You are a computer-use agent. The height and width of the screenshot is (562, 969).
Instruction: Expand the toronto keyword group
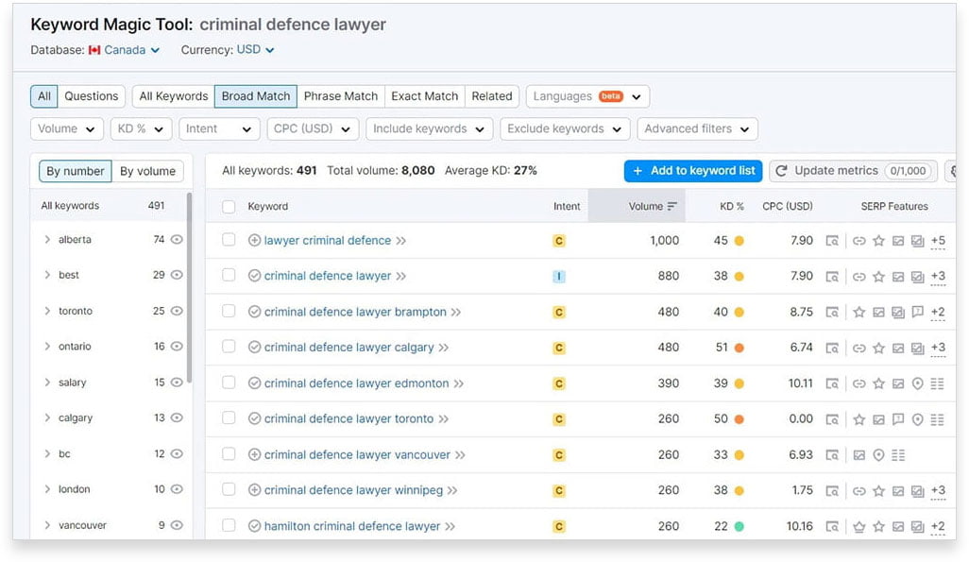point(46,311)
